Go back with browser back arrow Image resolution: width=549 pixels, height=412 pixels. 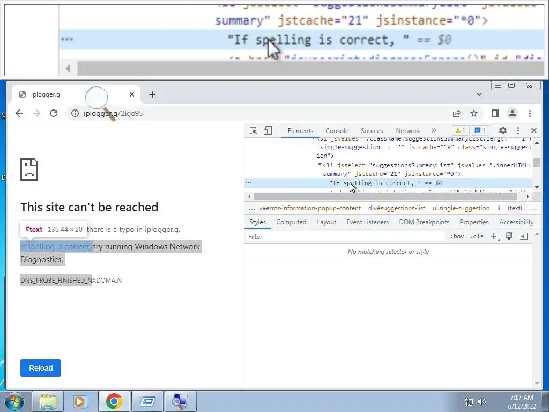(x=19, y=113)
